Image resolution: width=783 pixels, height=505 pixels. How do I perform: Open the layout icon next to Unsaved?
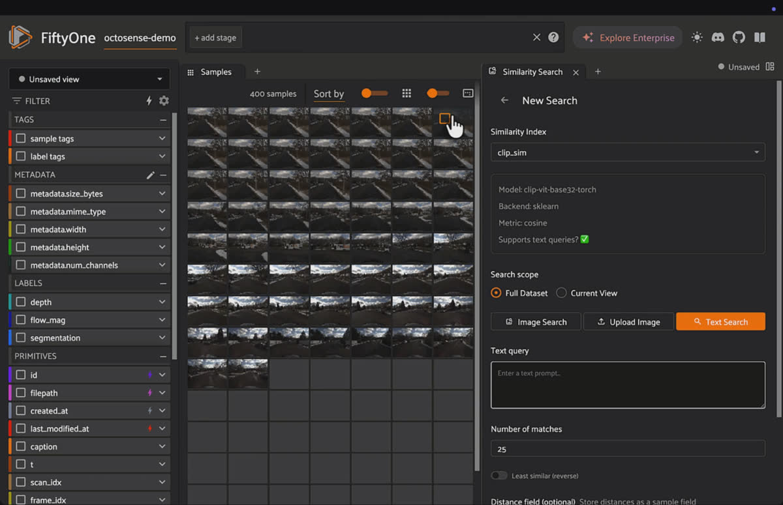click(770, 66)
